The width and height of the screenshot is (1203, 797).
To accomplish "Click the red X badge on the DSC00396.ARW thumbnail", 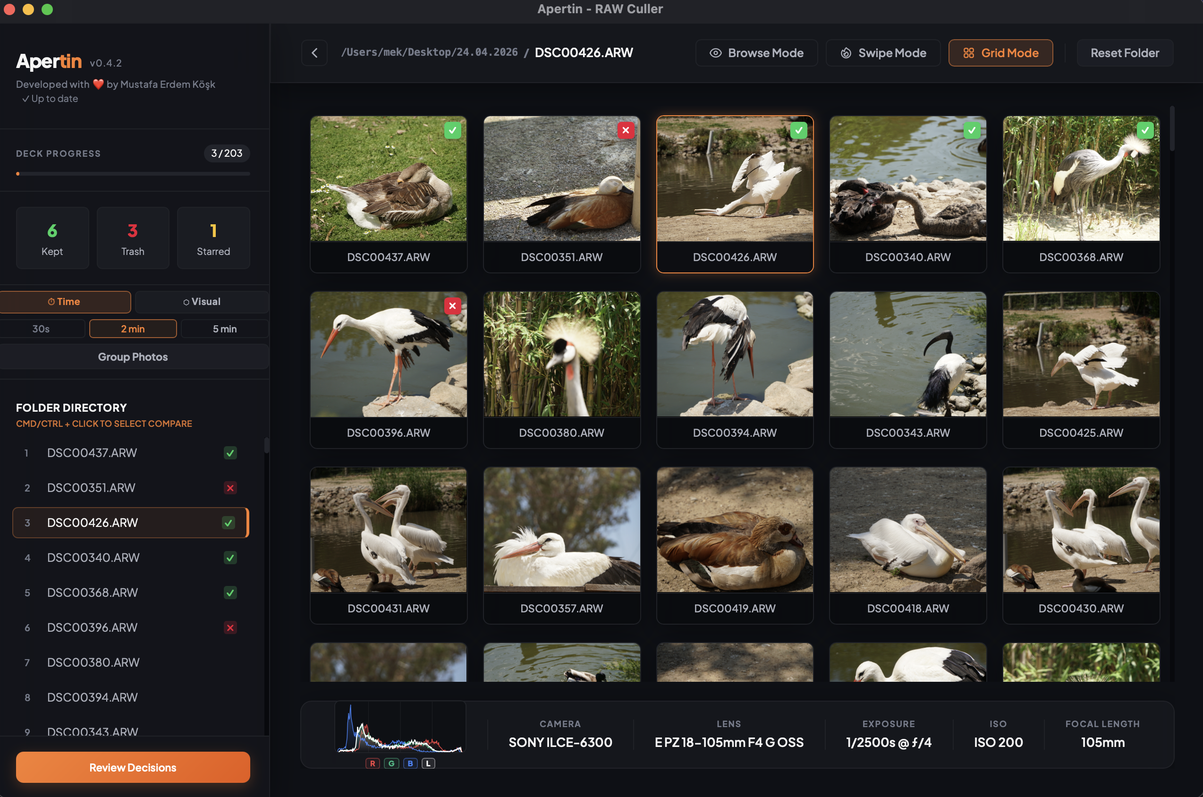I will (x=452, y=306).
